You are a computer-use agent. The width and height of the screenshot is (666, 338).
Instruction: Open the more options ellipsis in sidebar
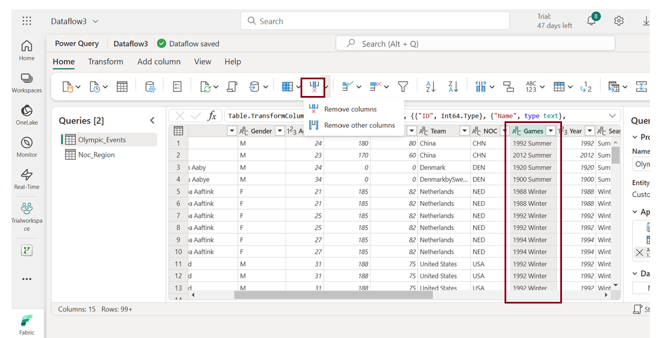pos(27,279)
